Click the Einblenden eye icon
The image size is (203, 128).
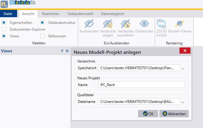144,24
